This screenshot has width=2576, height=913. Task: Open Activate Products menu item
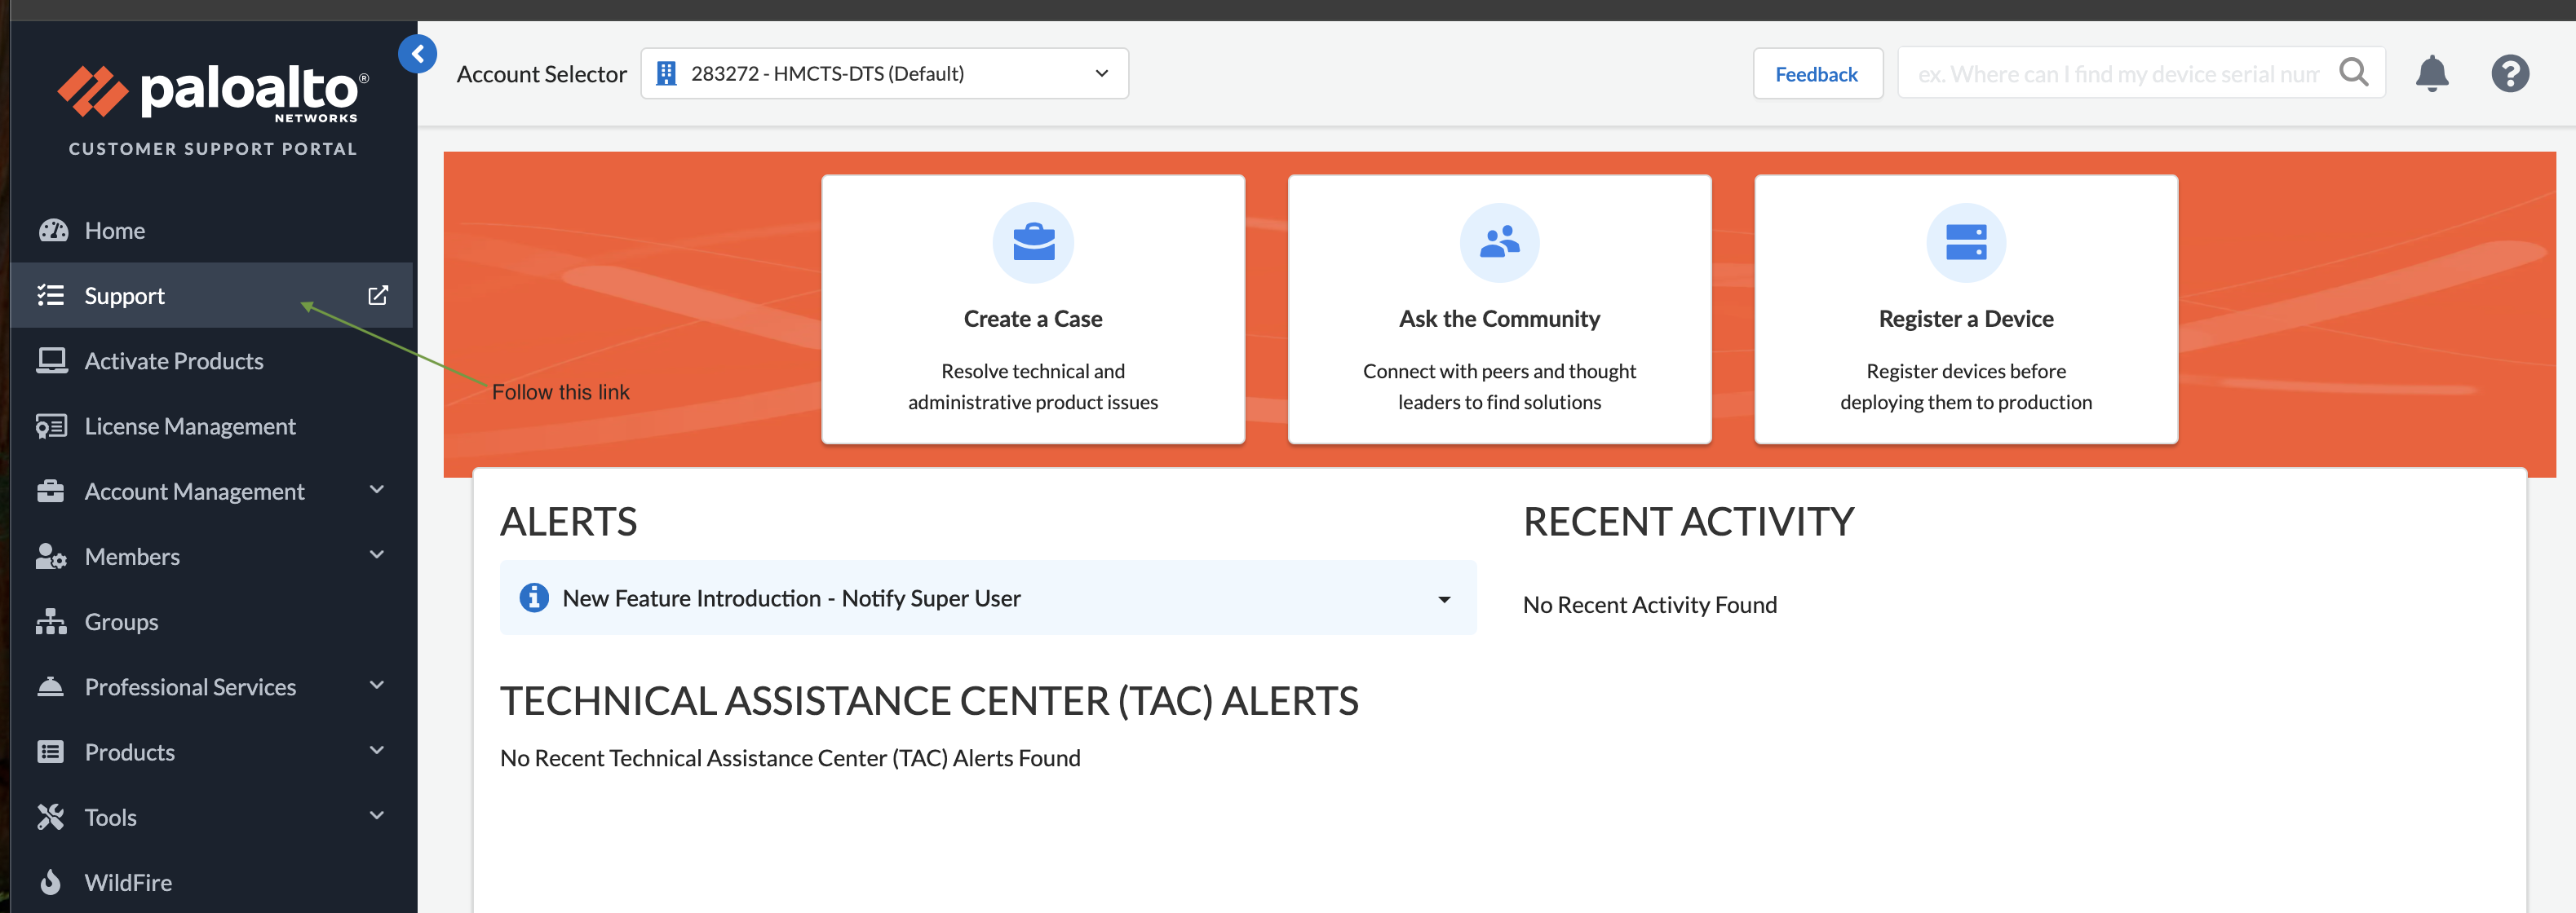tap(212, 360)
